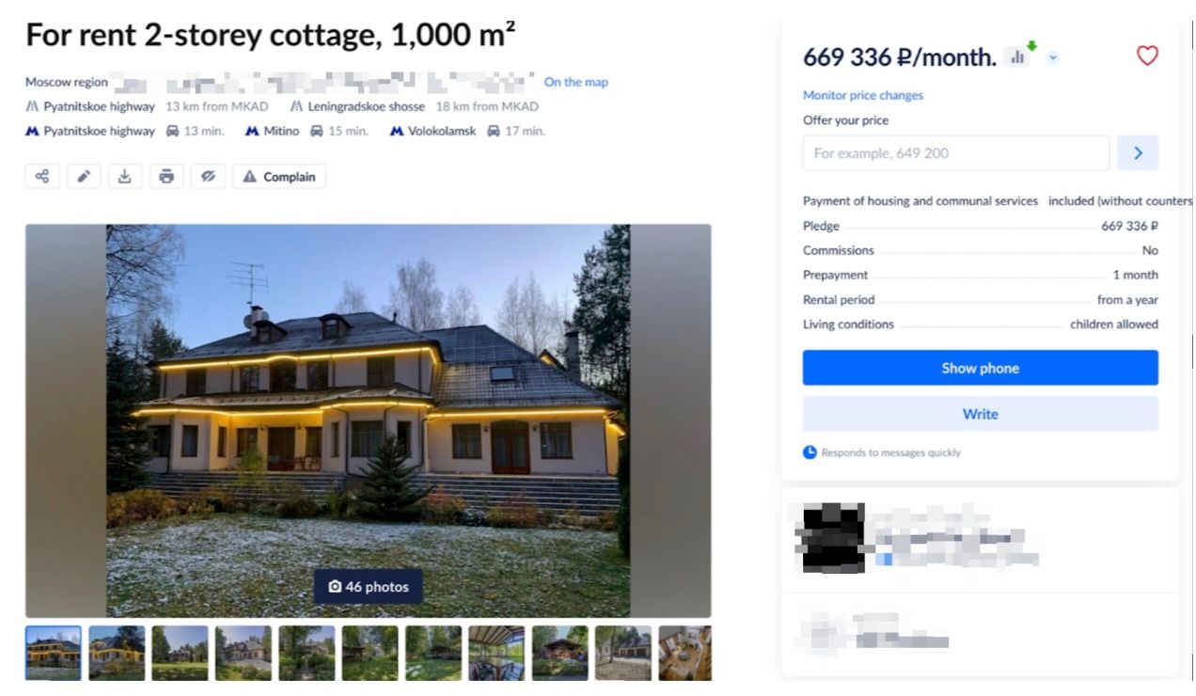The width and height of the screenshot is (1196, 696).
Task: Click the Show phone button
Action: pyautogui.click(x=981, y=368)
